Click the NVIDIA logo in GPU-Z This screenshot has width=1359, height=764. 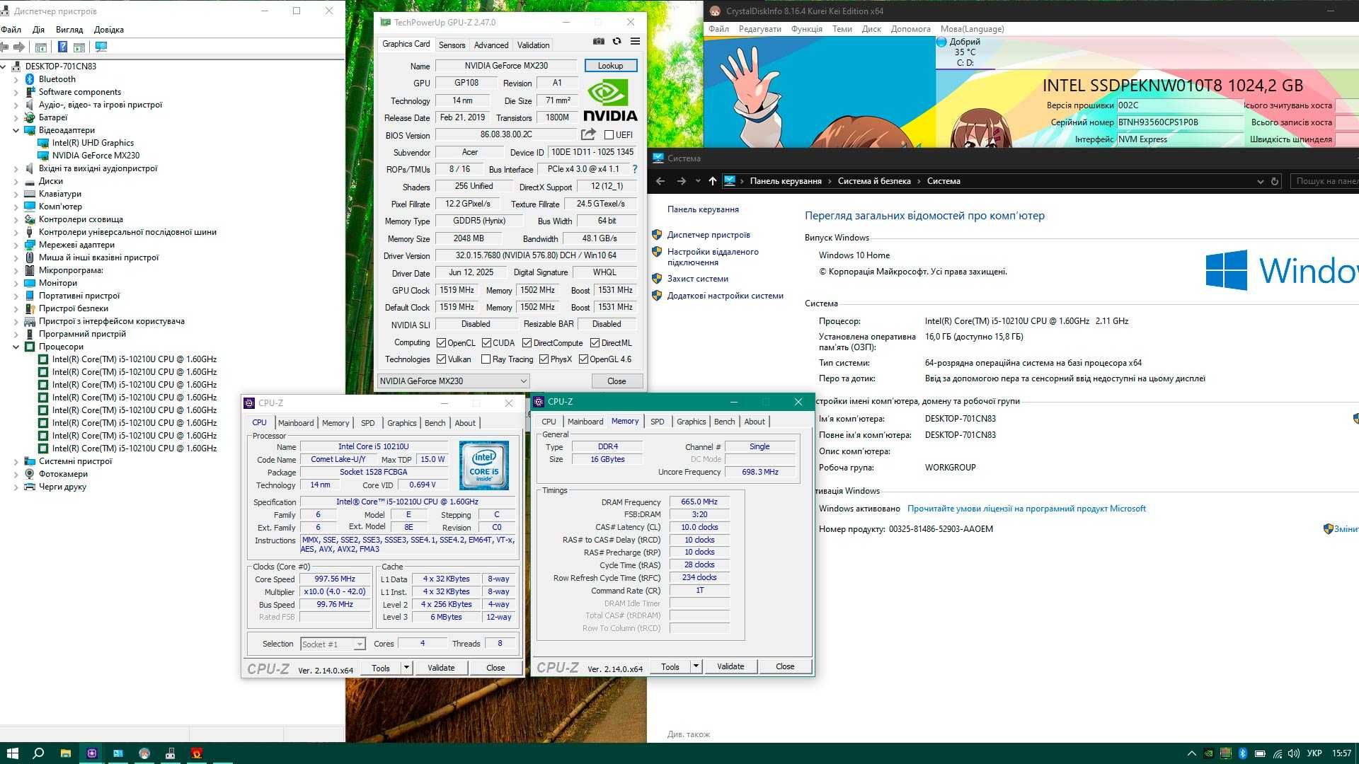(610, 101)
